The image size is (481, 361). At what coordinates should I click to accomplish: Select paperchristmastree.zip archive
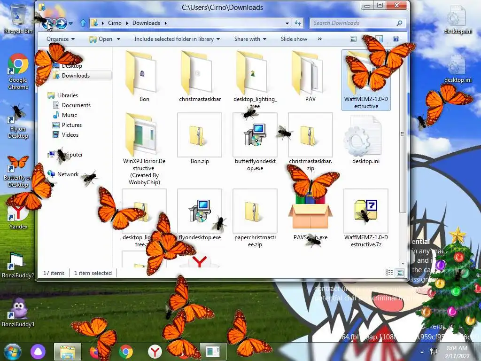click(255, 218)
